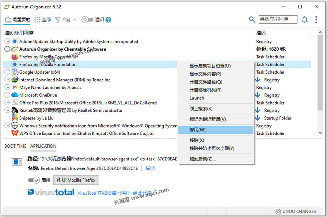Select the Internet Download Manager icon
Viewport: 327px width, 217px height.
tap(15, 80)
